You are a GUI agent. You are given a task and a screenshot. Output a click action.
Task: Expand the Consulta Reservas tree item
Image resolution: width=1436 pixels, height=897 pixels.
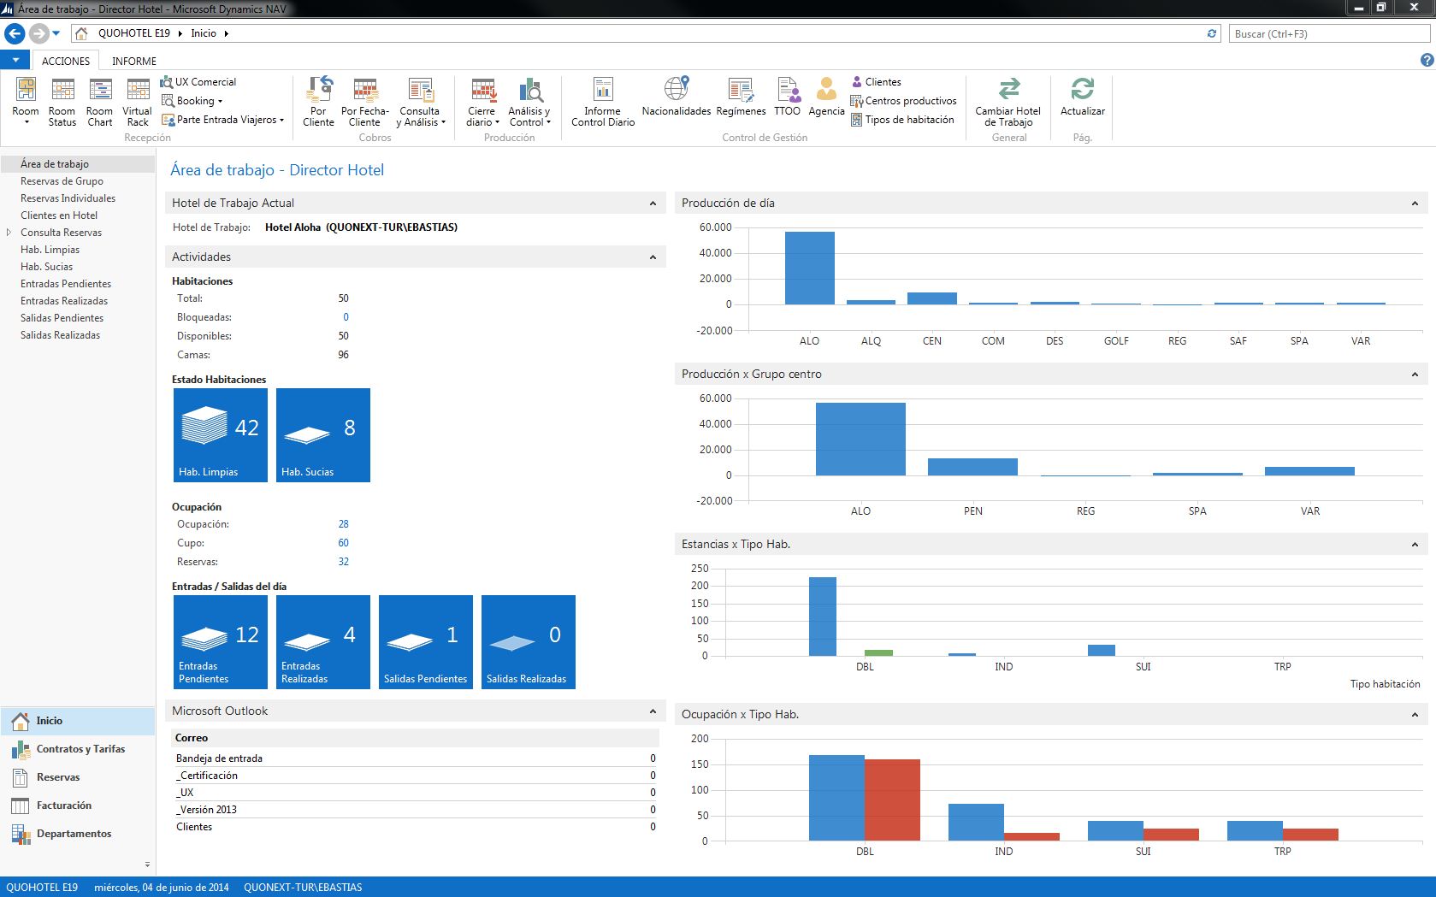[x=9, y=233]
